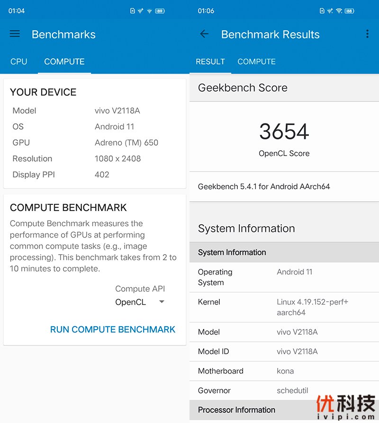Image resolution: width=379 pixels, height=423 pixels.
Task: Tap the 3654 OpenCL score
Action: click(x=284, y=132)
